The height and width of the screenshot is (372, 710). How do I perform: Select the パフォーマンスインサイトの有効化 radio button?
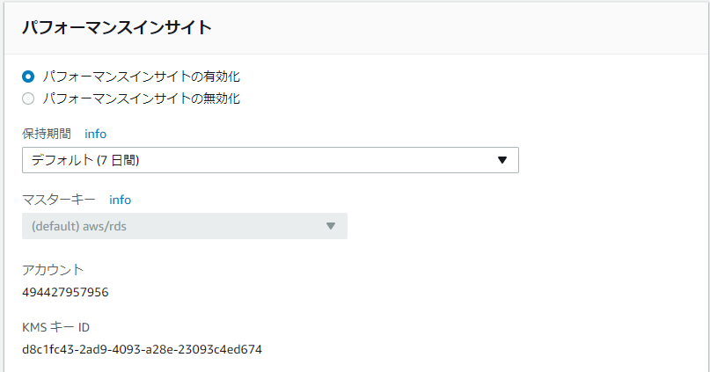click(x=28, y=77)
